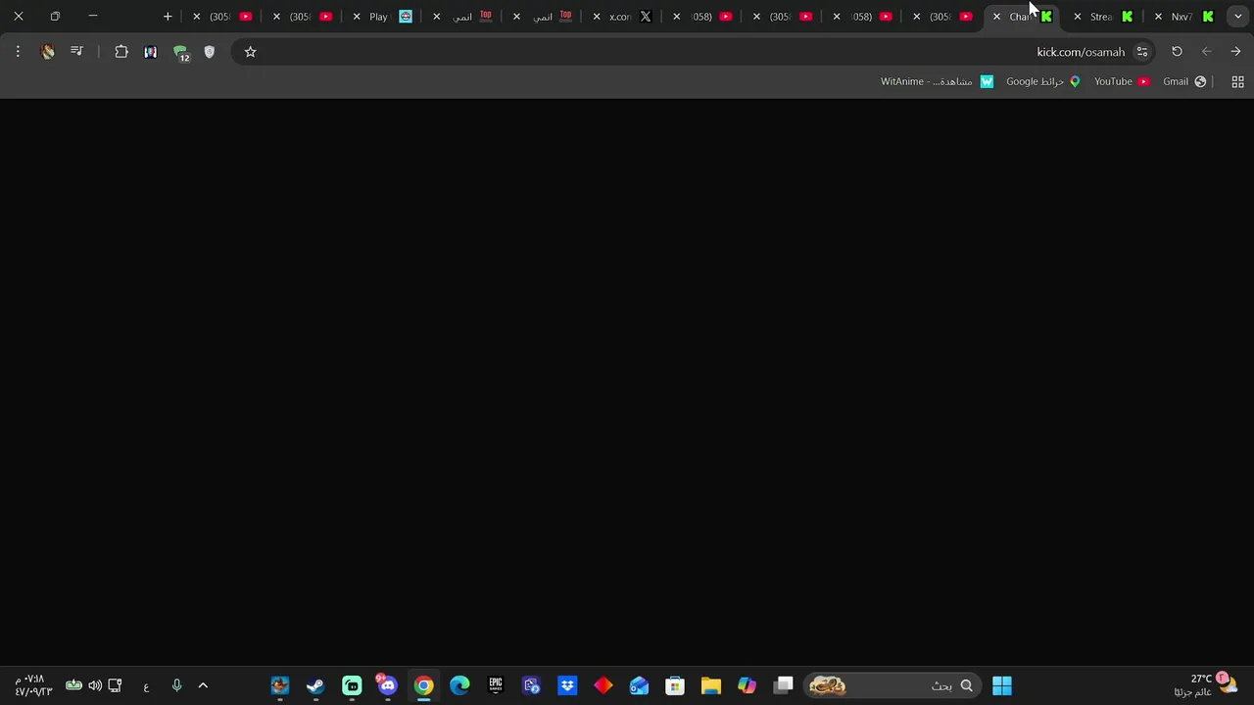The width and height of the screenshot is (1254, 705).
Task: Open the Windows Start menu
Action: 1001,685
